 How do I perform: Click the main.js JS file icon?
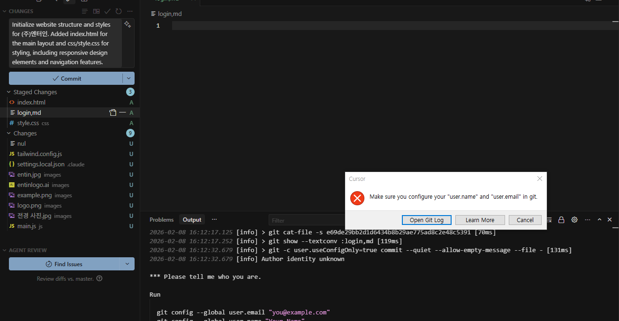click(12, 226)
